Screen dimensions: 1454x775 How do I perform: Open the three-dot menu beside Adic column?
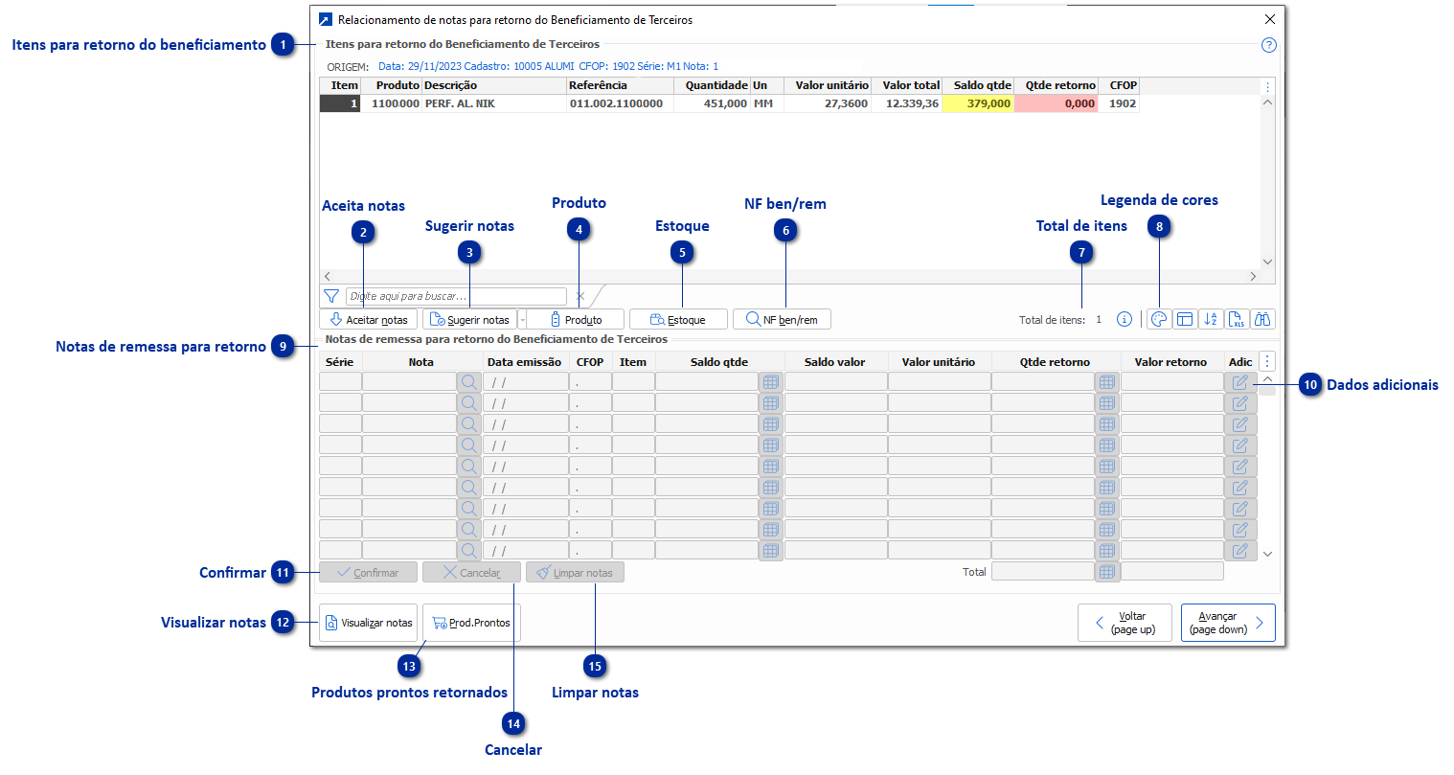coord(1267,361)
